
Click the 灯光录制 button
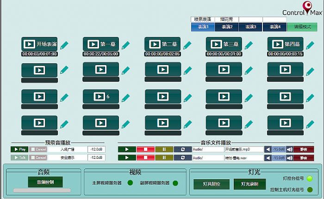point(249,184)
